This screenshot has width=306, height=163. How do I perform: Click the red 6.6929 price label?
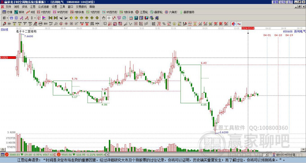coord(8,57)
